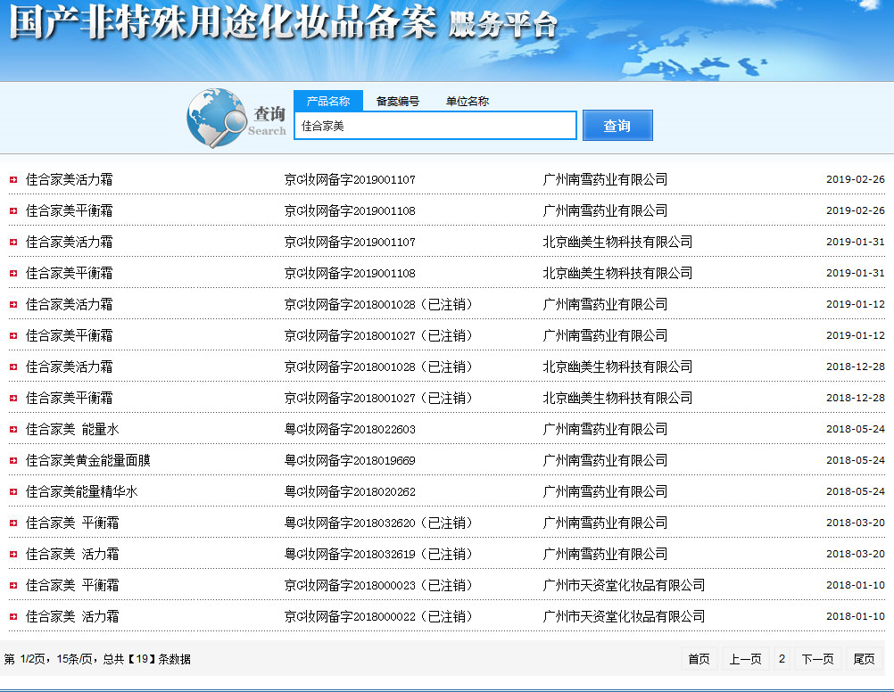Select the 产品名称 search tab

327,101
